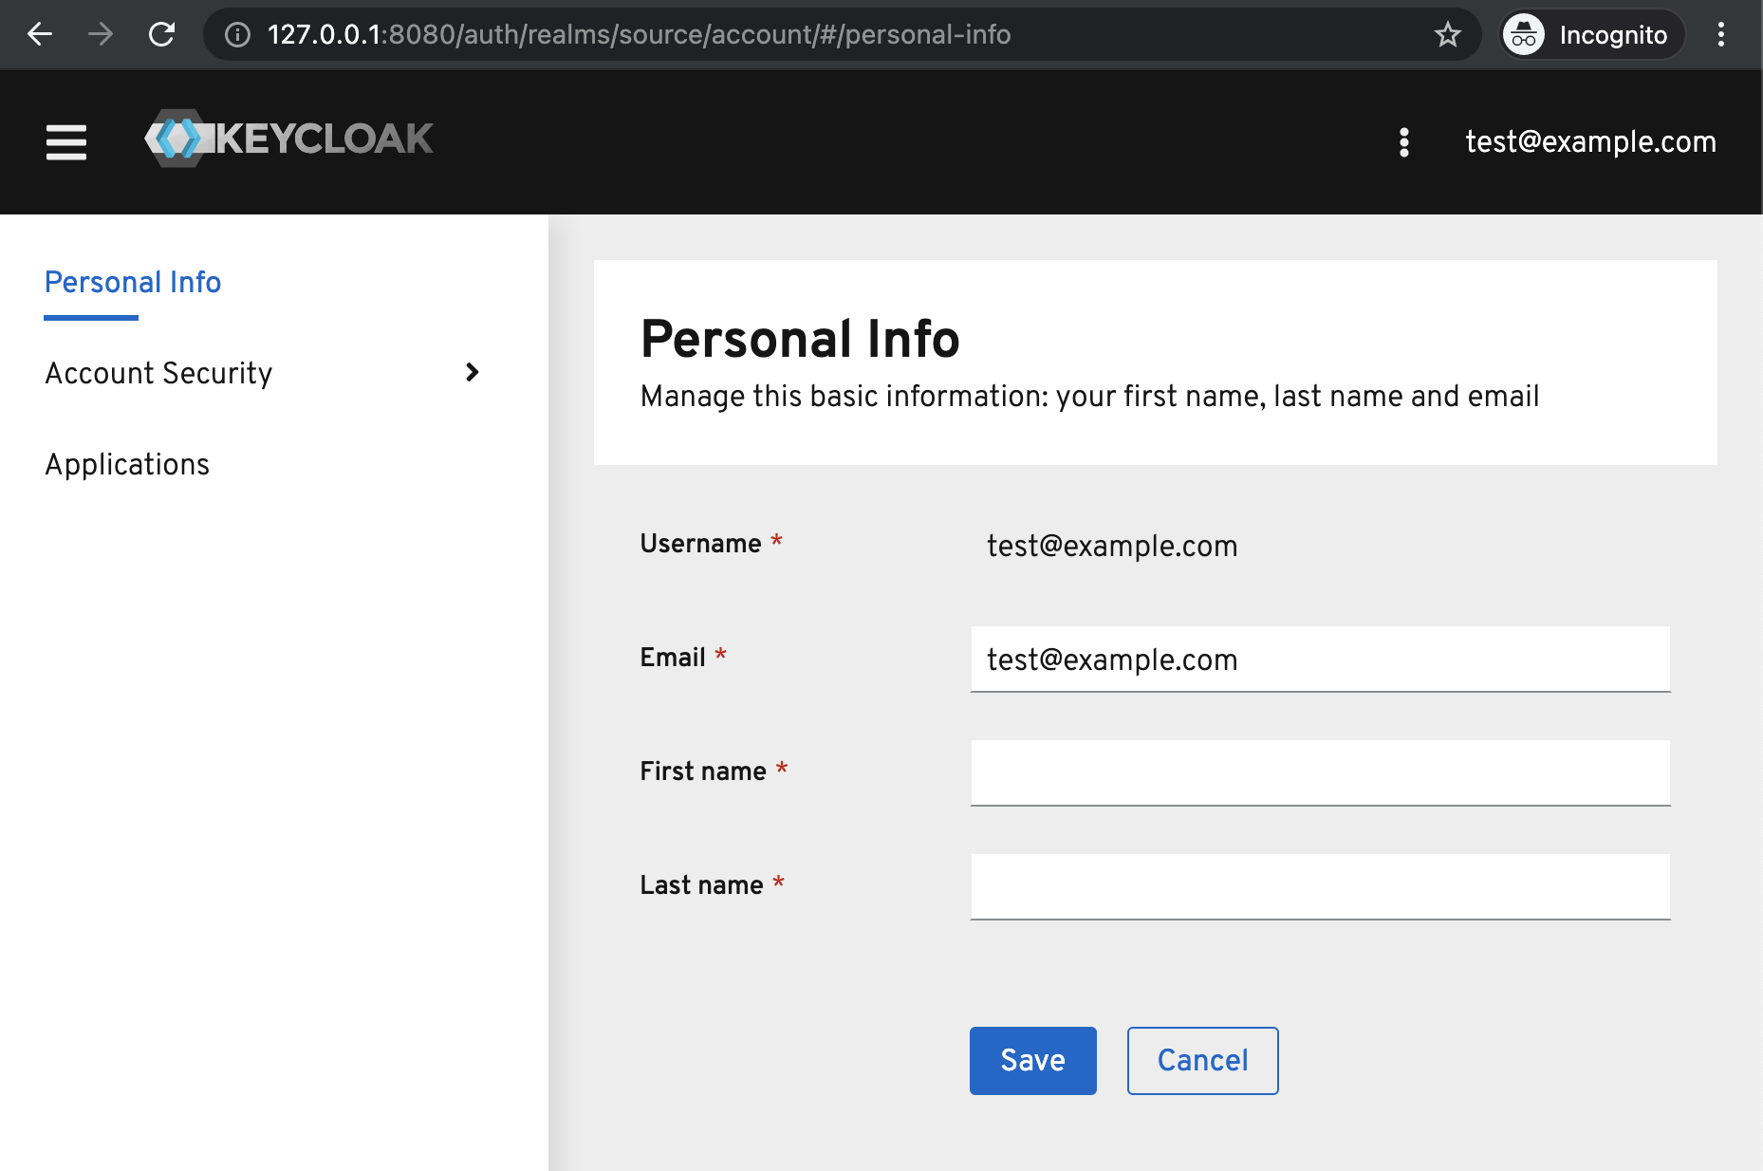Expand Account Security chevron
This screenshot has height=1171, width=1763.
(x=473, y=372)
